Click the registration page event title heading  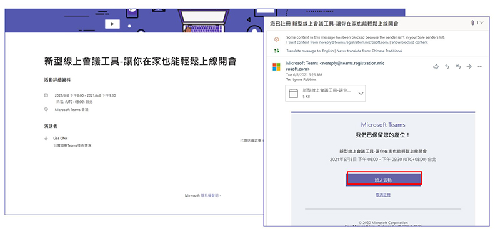pos(140,61)
